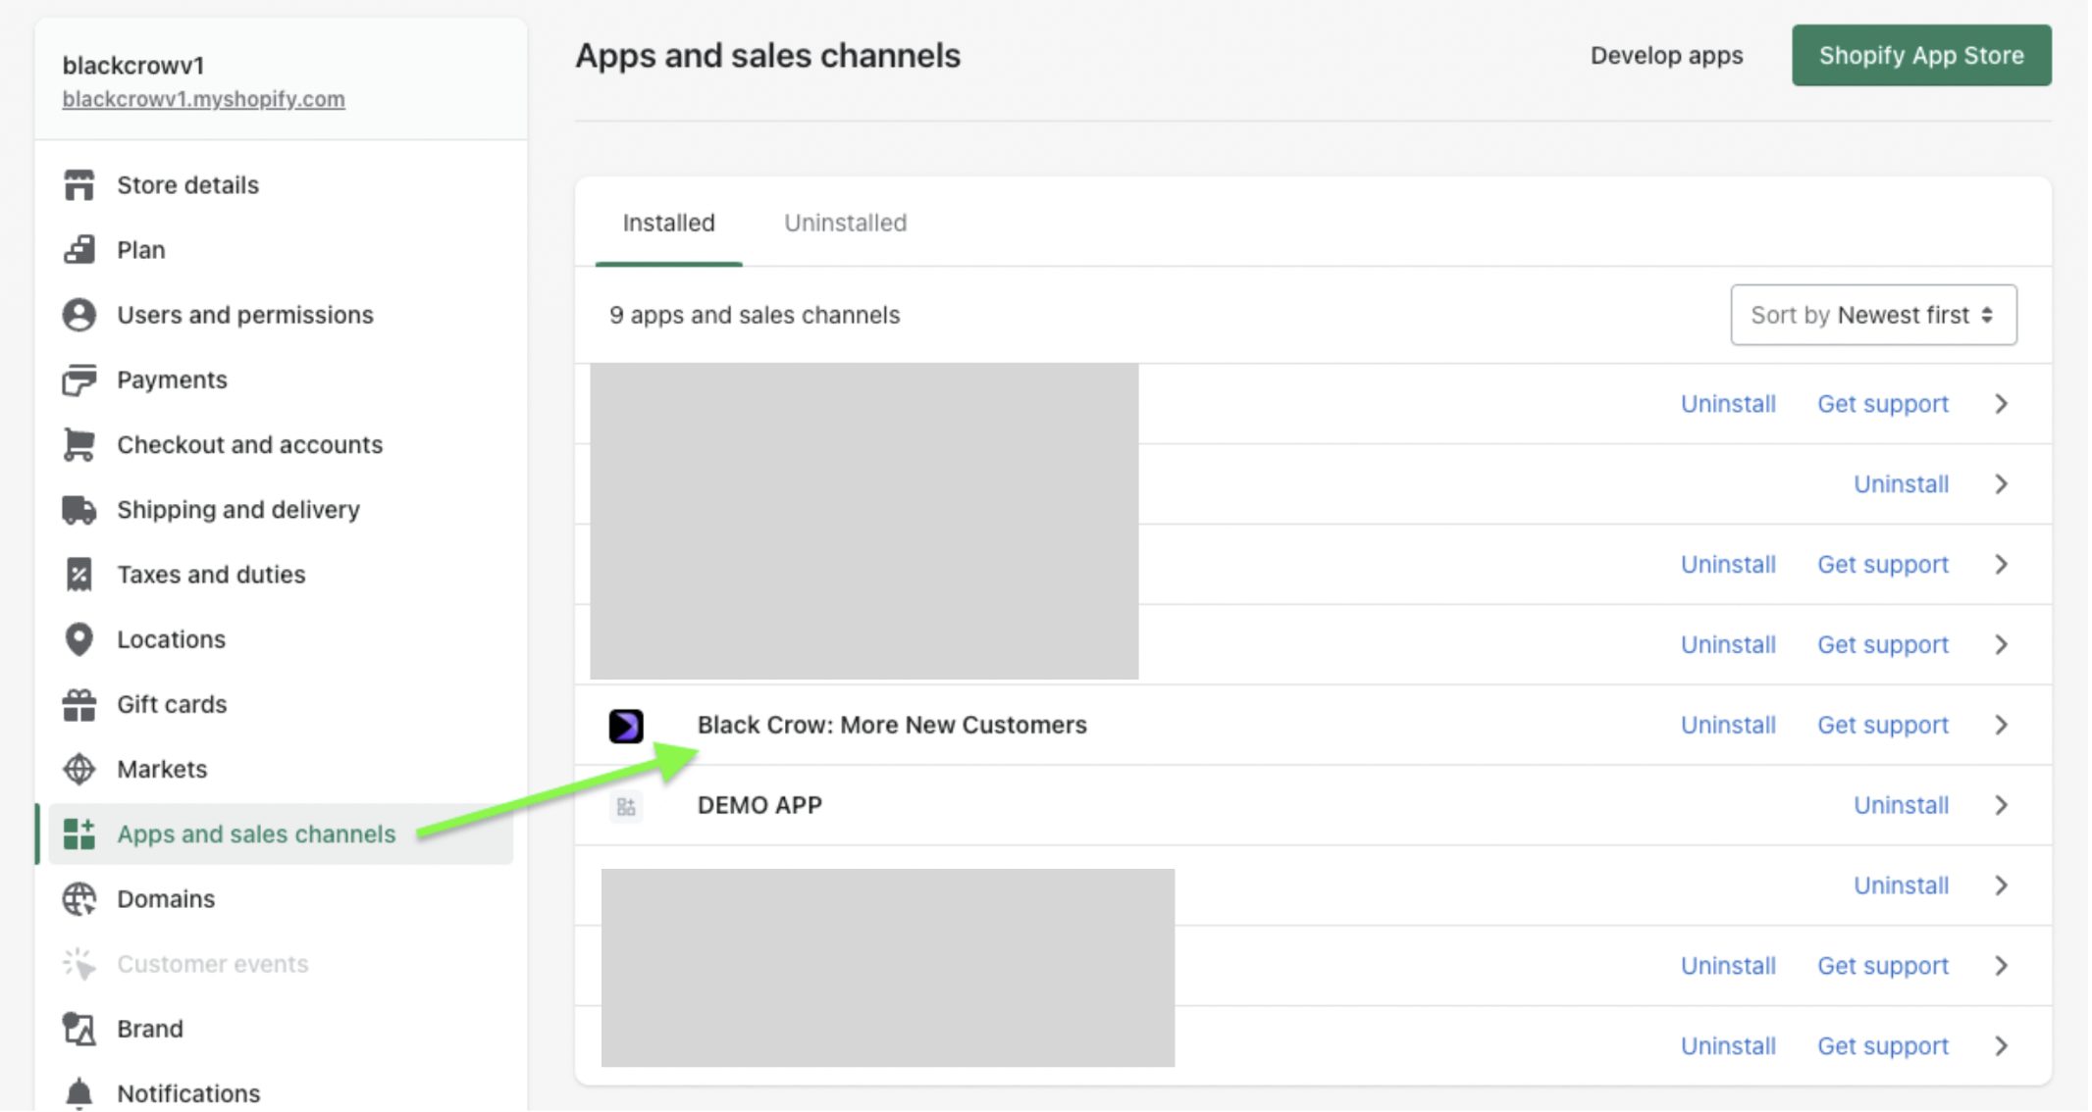Open the blackcrowv1.myshopify.com store link
Image resolution: width=2092 pixels, height=1112 pixels.
[203, 99]
